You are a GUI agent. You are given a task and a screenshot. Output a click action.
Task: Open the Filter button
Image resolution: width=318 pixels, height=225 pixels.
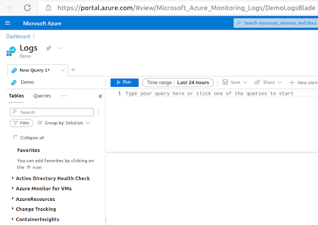22,123
